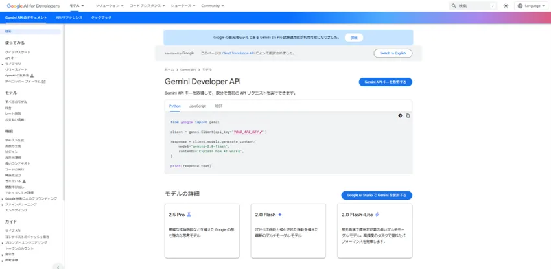Click the pencil icon next to YOUR_API_KEY

261,132
